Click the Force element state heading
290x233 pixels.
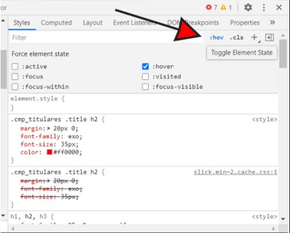click(40, 54)
